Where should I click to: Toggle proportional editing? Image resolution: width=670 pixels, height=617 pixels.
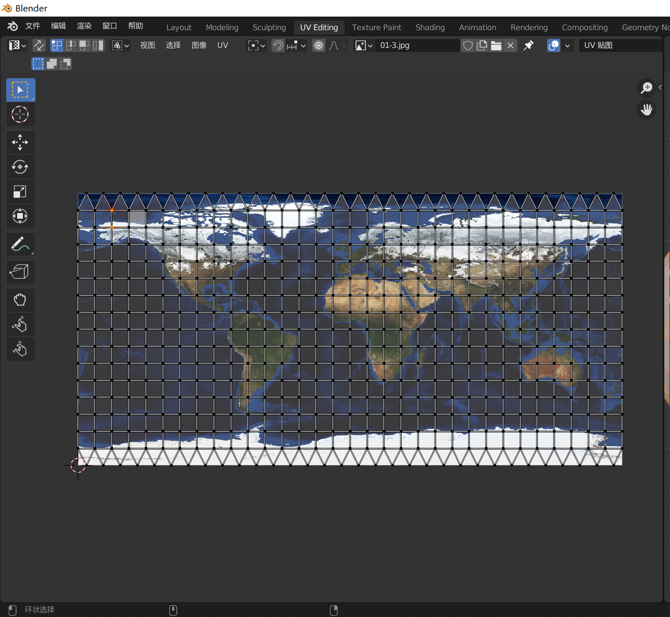319,45
